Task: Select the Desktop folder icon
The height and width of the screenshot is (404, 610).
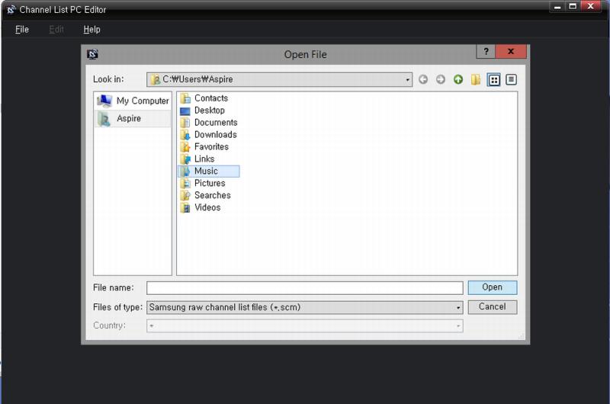Action: (x=185, y=111)
